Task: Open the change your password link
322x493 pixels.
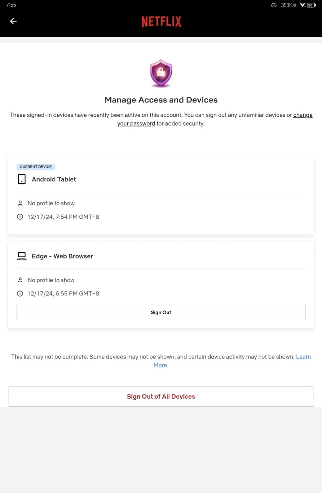Action: click(x=215, y=119)
